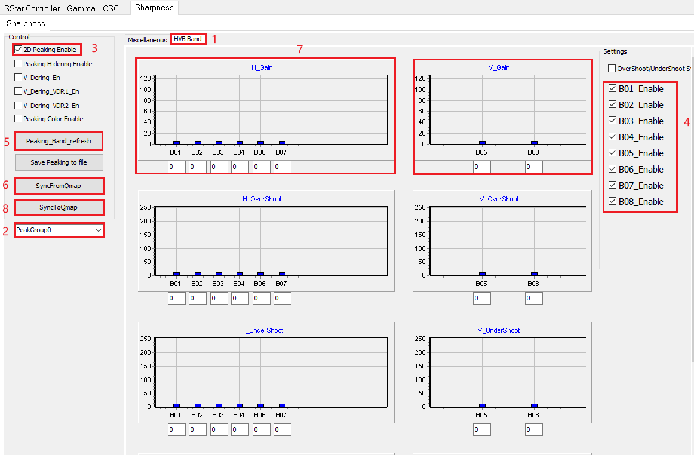Uncheck B02_Enable
This screenshot has width=694, height=455.
point(613,104)
